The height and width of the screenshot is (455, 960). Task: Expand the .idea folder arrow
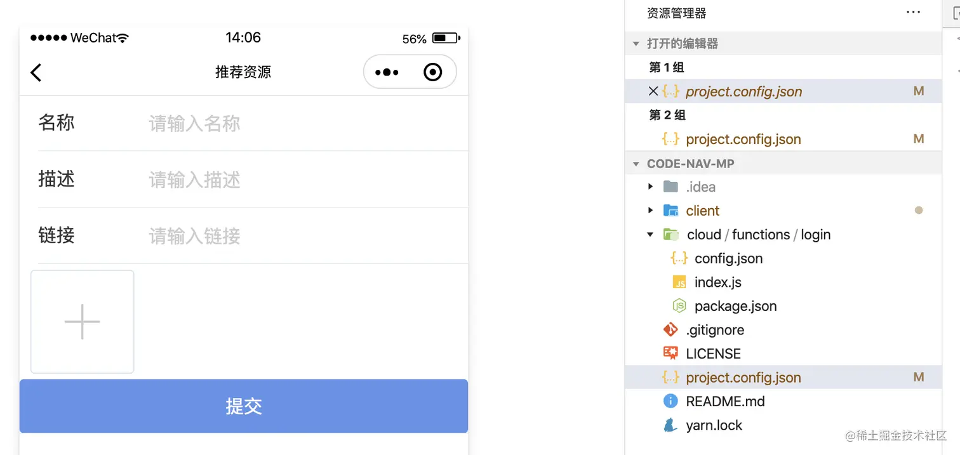[650, 187]
